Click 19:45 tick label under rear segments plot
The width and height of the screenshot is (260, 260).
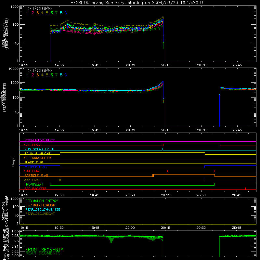pos(95,130)
